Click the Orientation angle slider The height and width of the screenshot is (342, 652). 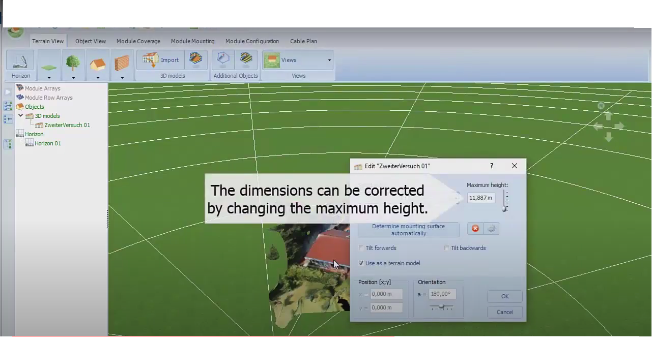tap(441, 307)
